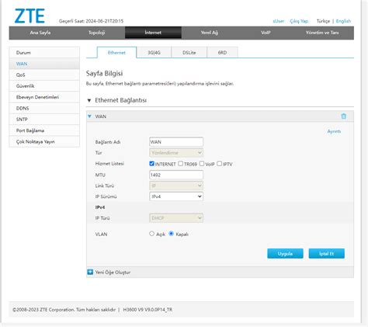Open the DSLite tab
The width and height of the screenshot is (368, 327).
(189, 53)
